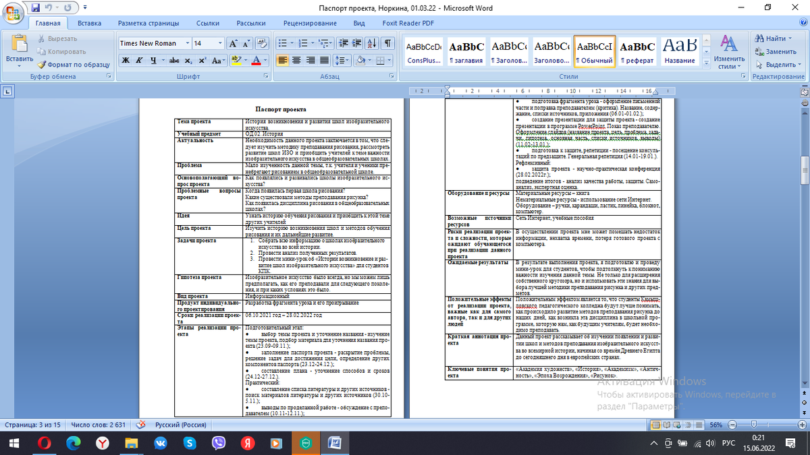Open the Windows Start menu
810x455 pixels.
(x=13, y=443)
